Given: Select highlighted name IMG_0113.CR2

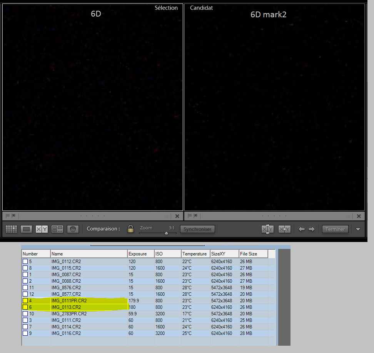Looking at the screenshot, I should tap(66, 307).
